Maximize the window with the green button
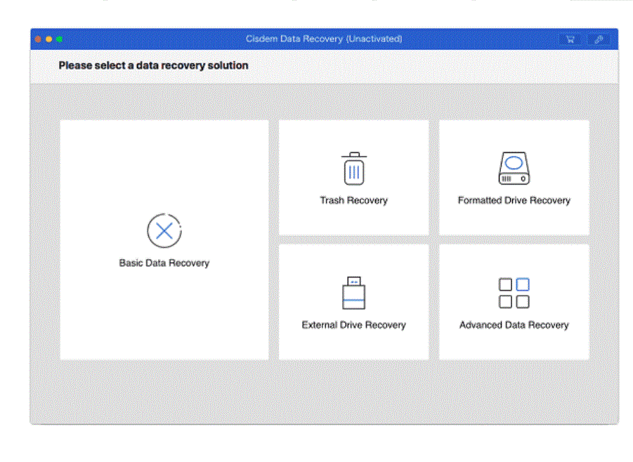Image resolution: width=633 pixels, height=462 pixels. click(x=60, y=39)
